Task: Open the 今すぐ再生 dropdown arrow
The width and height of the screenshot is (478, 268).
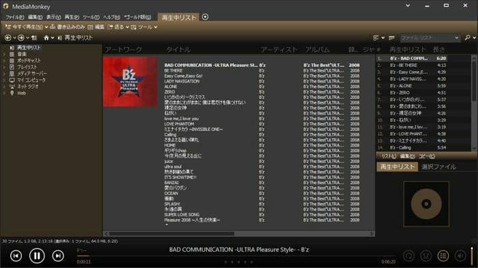Action: (46, 27)
